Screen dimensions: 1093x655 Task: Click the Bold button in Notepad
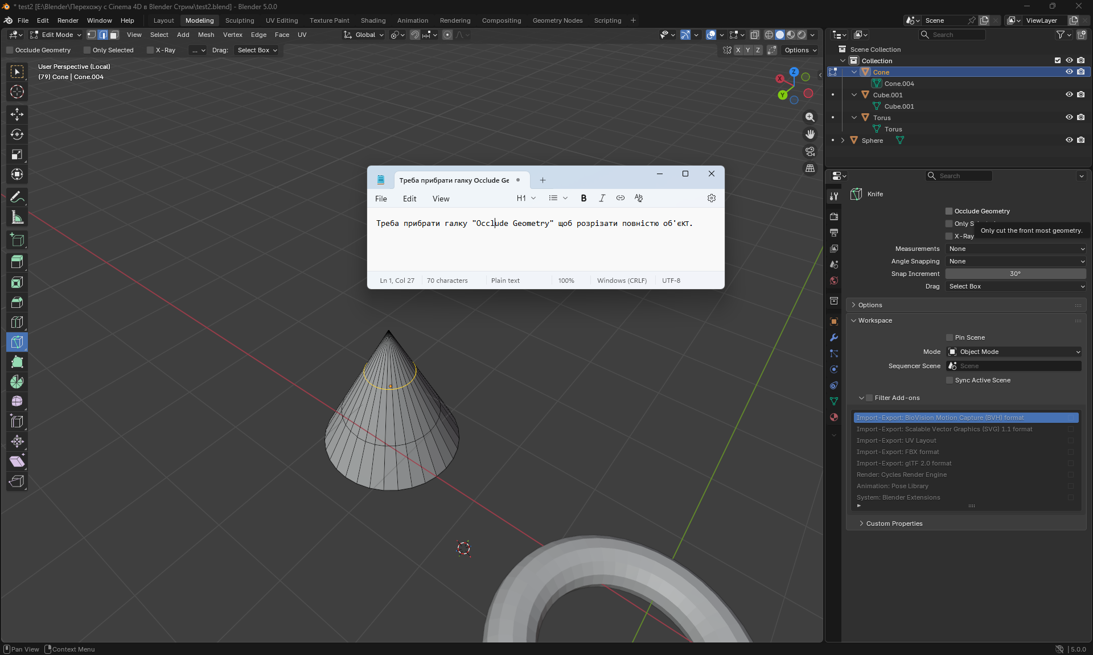pos(584,198)
